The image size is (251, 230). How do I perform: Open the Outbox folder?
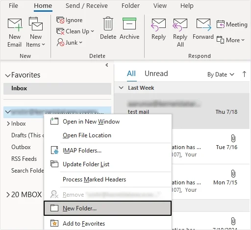[x=21, y=147]
